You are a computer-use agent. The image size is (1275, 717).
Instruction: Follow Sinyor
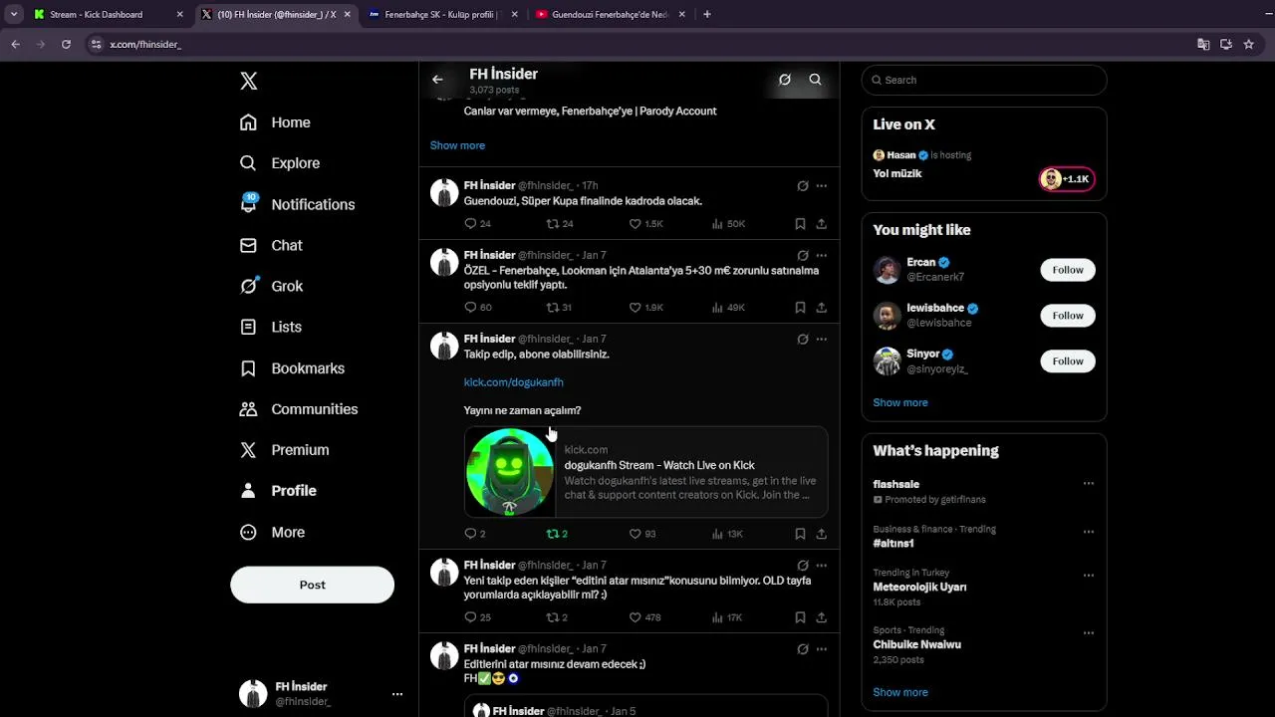tap(1068, 361)
